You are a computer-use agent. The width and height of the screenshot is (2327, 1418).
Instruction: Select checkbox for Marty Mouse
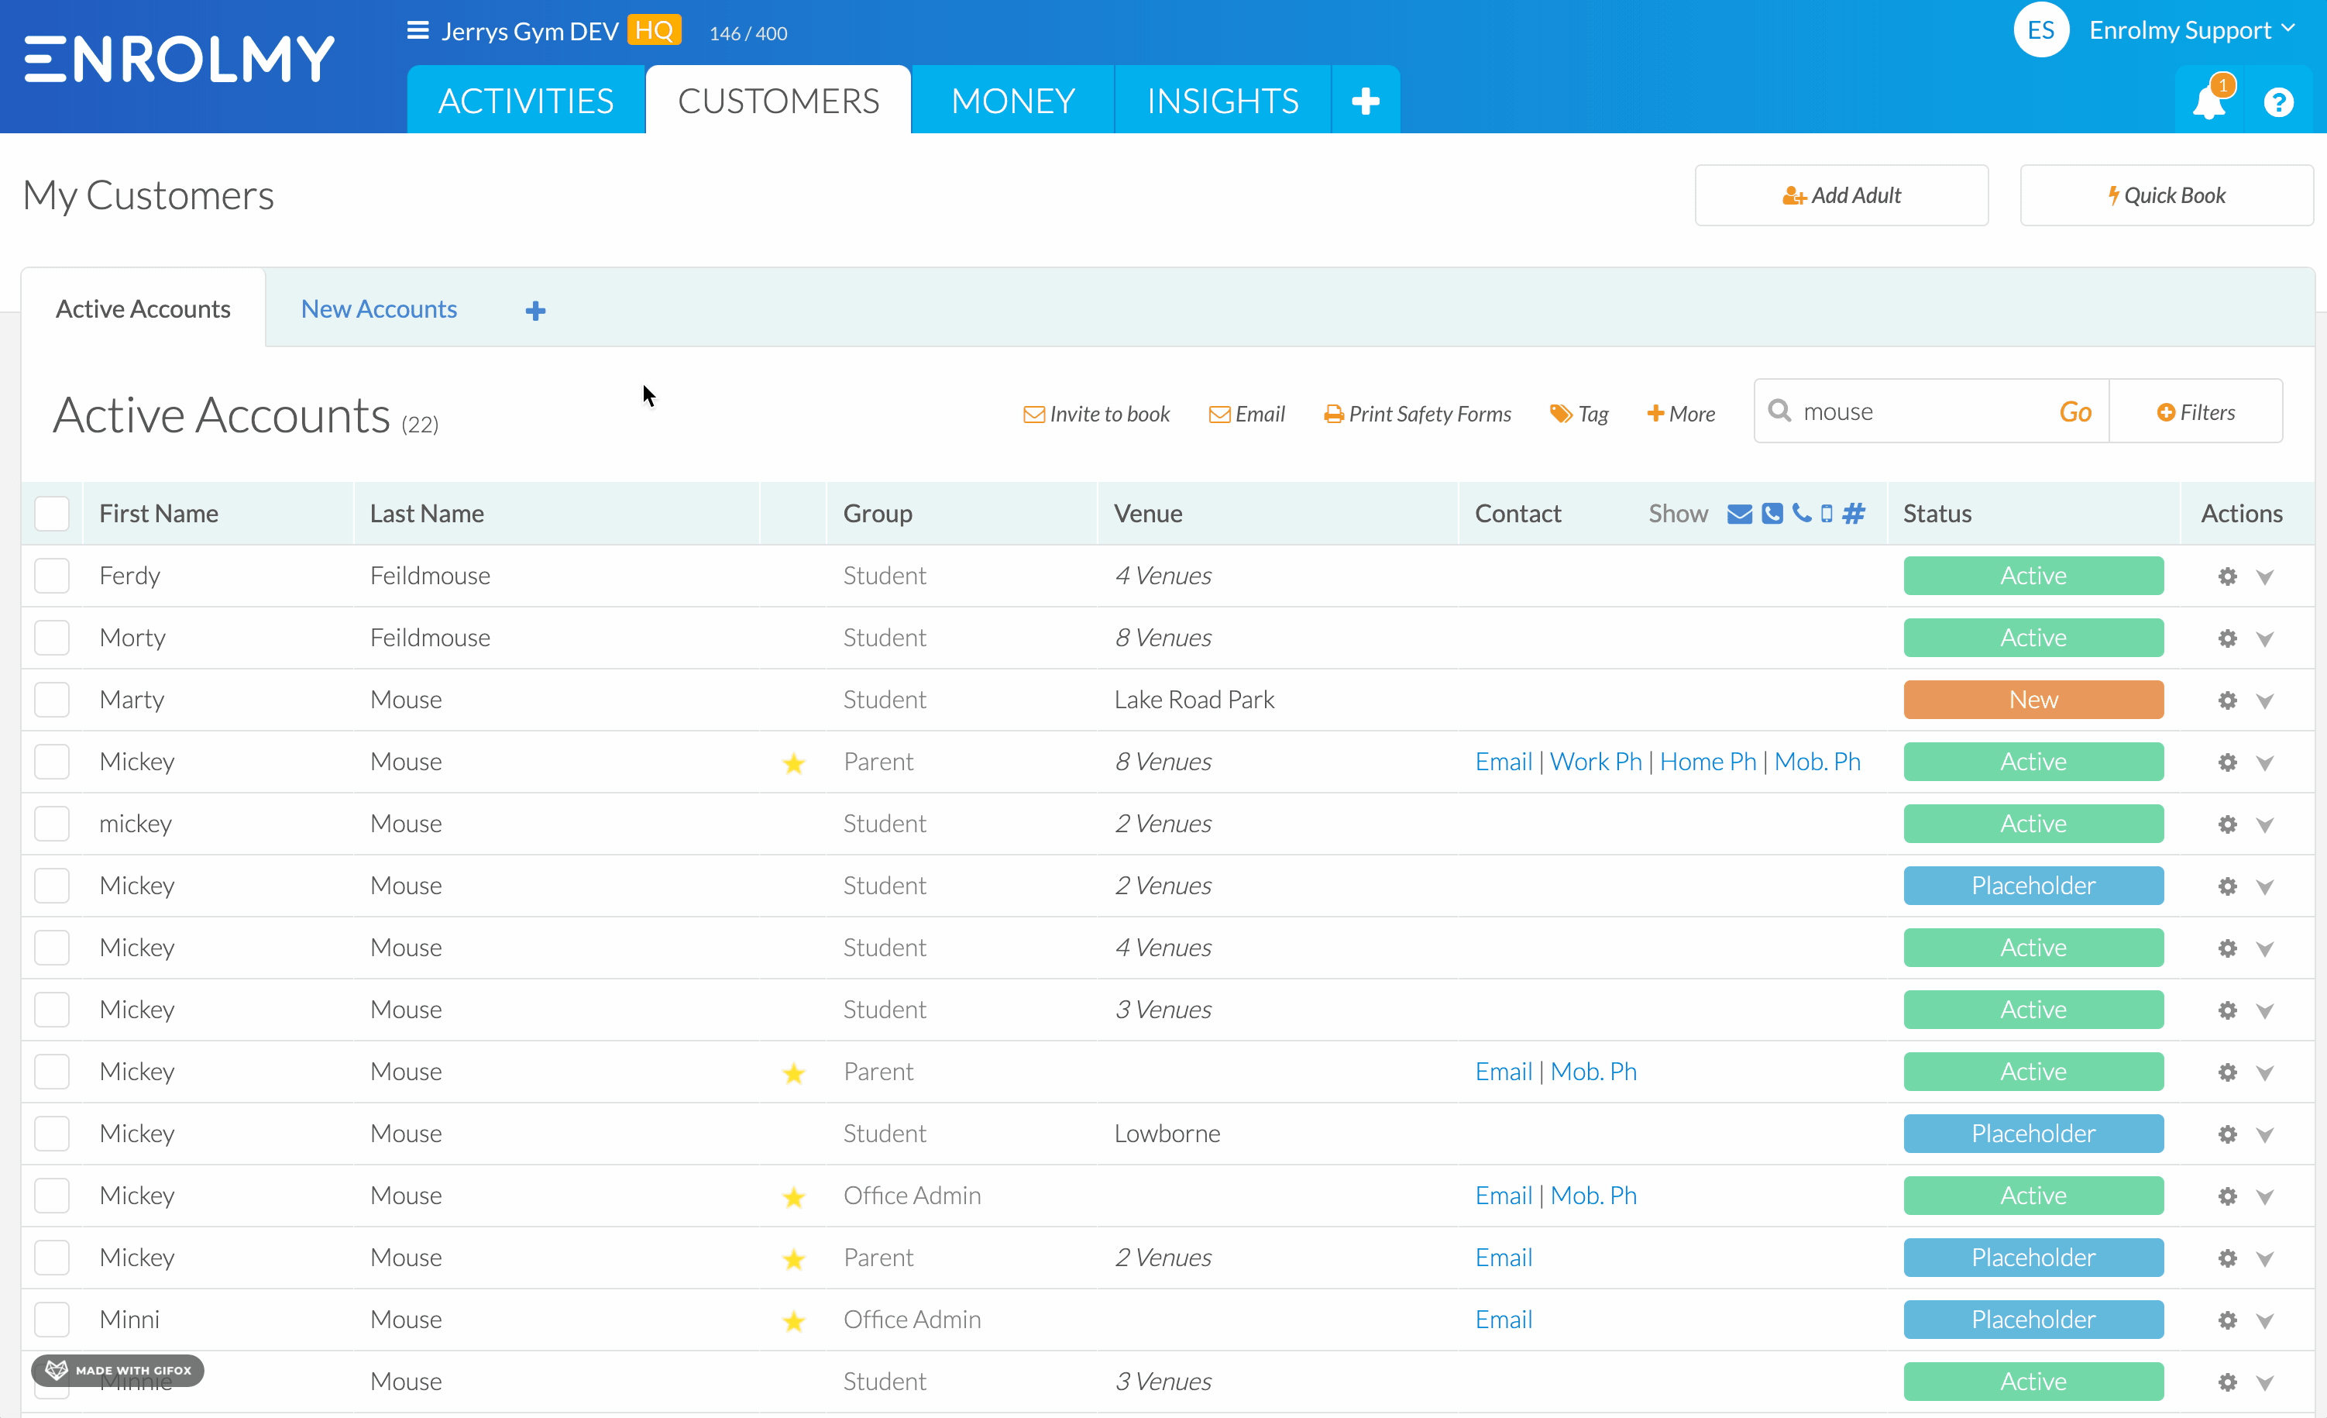point(52,700)
